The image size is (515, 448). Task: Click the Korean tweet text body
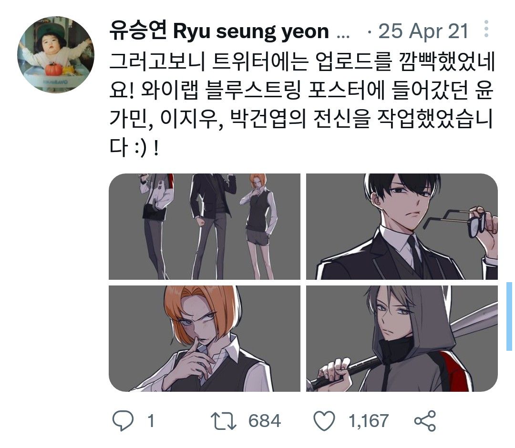[301, 104]
